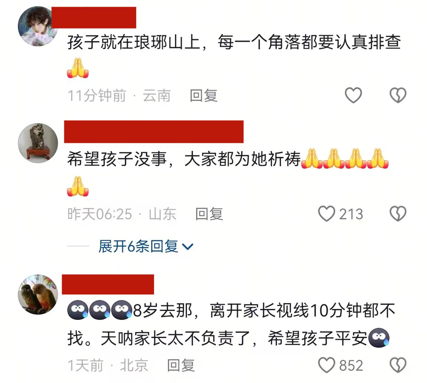Dislike the Shandong prayer comment
This screenshot has height=383, width=427.
(398, 214)
